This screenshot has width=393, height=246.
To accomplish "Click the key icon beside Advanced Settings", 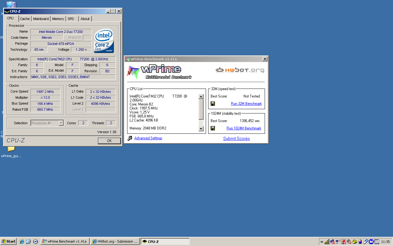I will pos(130,138).
